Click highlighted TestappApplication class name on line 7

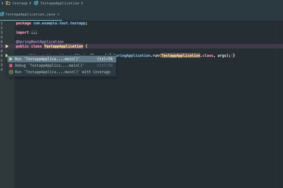[x=64, y=46]
